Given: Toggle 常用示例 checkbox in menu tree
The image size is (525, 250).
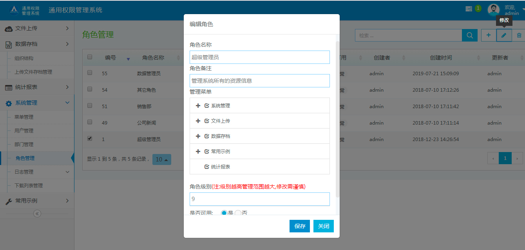Looking at the screenshot, I should point(207,151).
